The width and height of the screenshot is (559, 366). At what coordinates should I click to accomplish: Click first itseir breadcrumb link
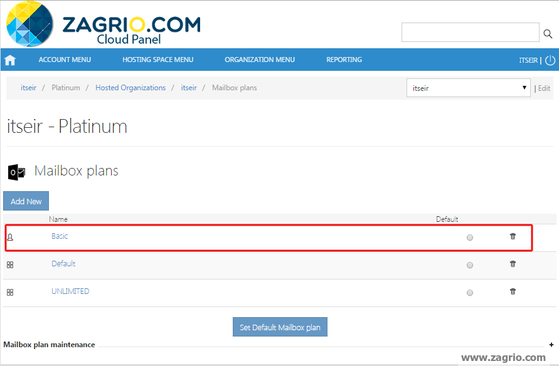28,88
